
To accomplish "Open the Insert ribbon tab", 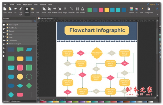I will click(18, 5).
